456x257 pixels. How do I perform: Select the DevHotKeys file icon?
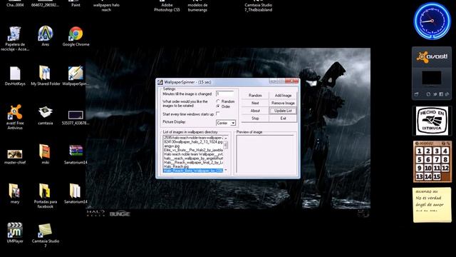(15, 73)
